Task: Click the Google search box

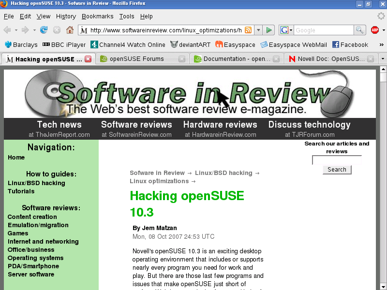Action: [324, 30]
